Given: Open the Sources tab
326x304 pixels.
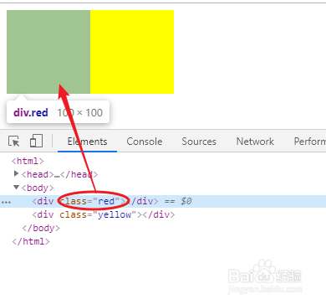Looking at the screenshot, I should coord(199,142).
